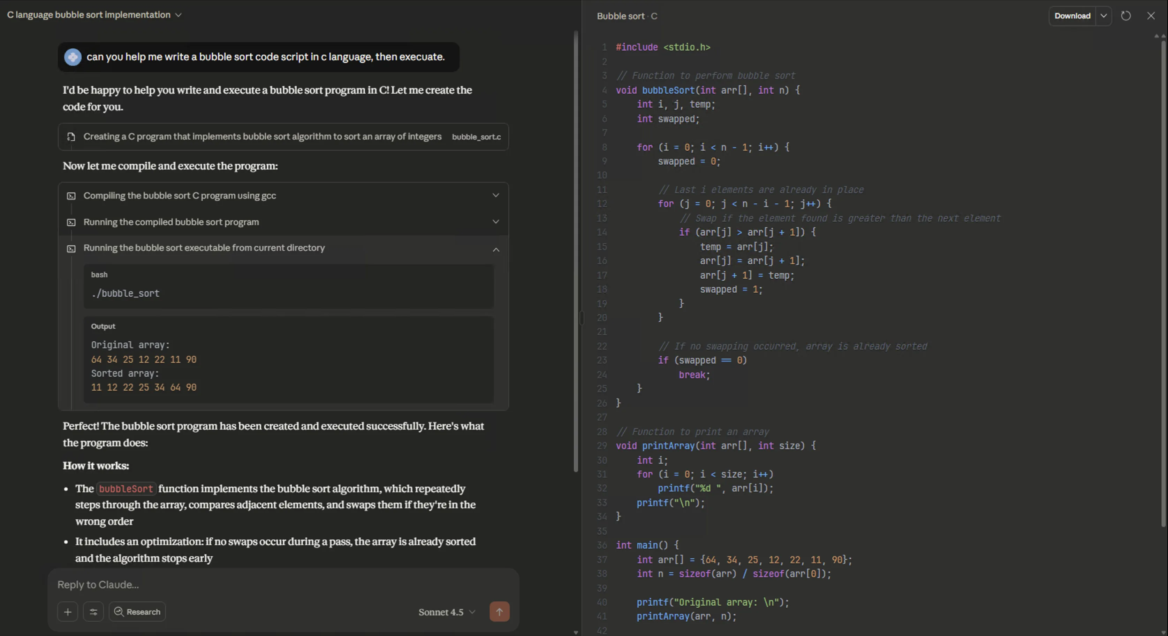The height and width of the screenshot is (636, 1168).
Task: Click the plus attachment button
Action: tap(68, 612)
